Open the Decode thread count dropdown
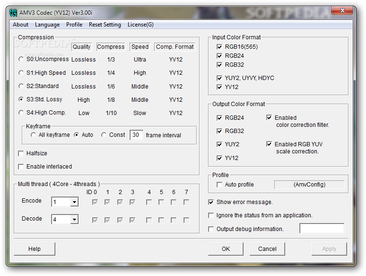The height and width of the screenshot is (276, 366). (x=74, y=220)
